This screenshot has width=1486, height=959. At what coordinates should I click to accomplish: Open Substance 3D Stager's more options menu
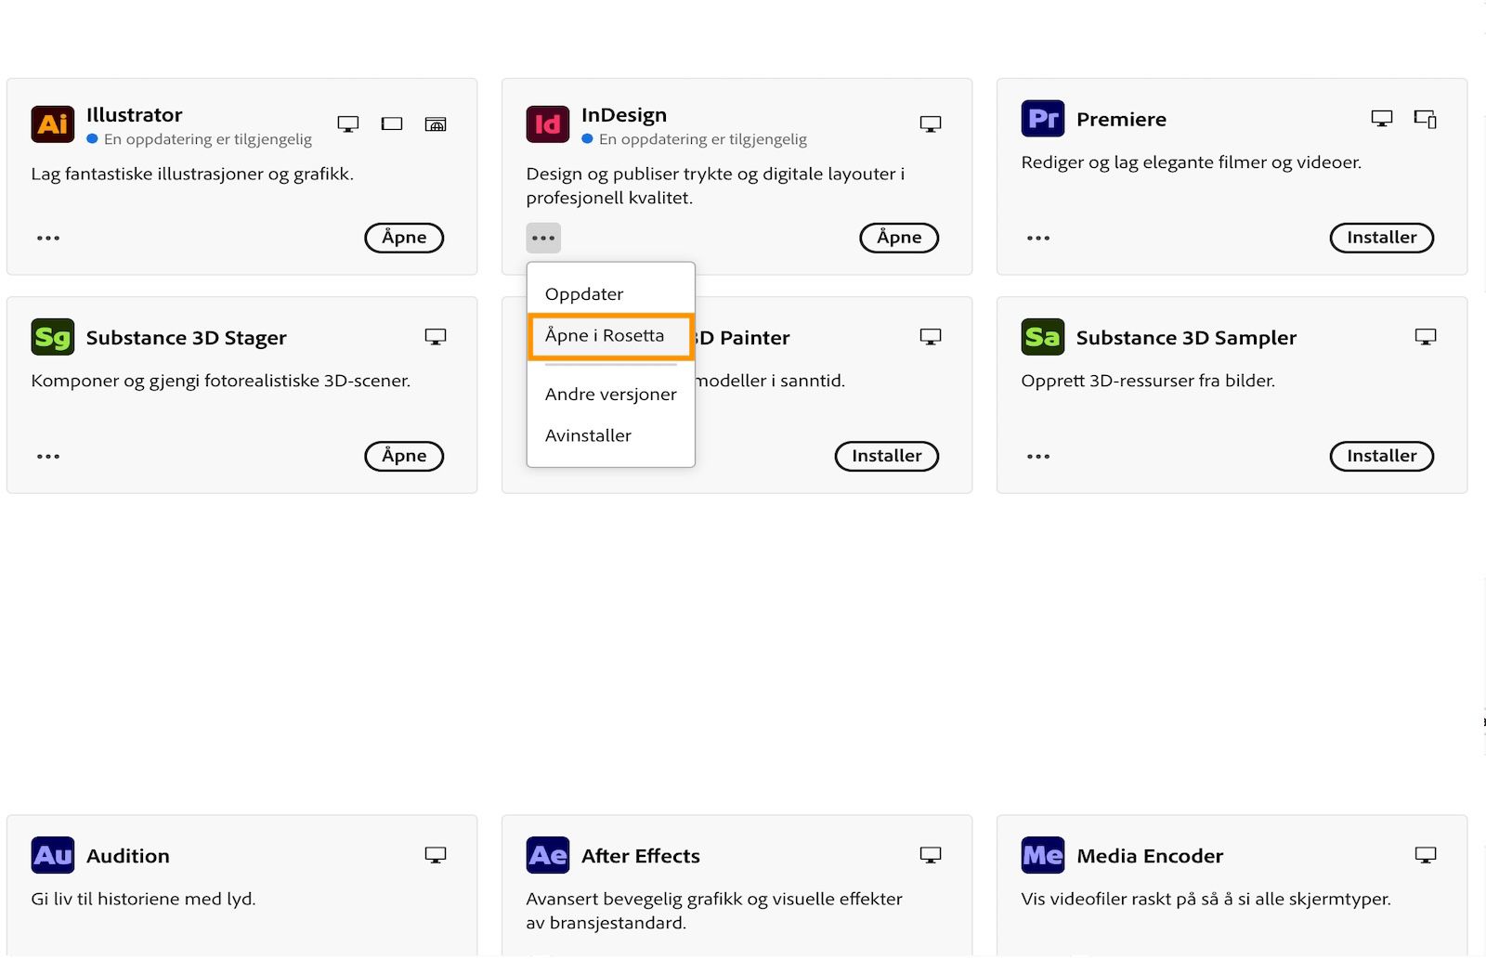(48, 457)
